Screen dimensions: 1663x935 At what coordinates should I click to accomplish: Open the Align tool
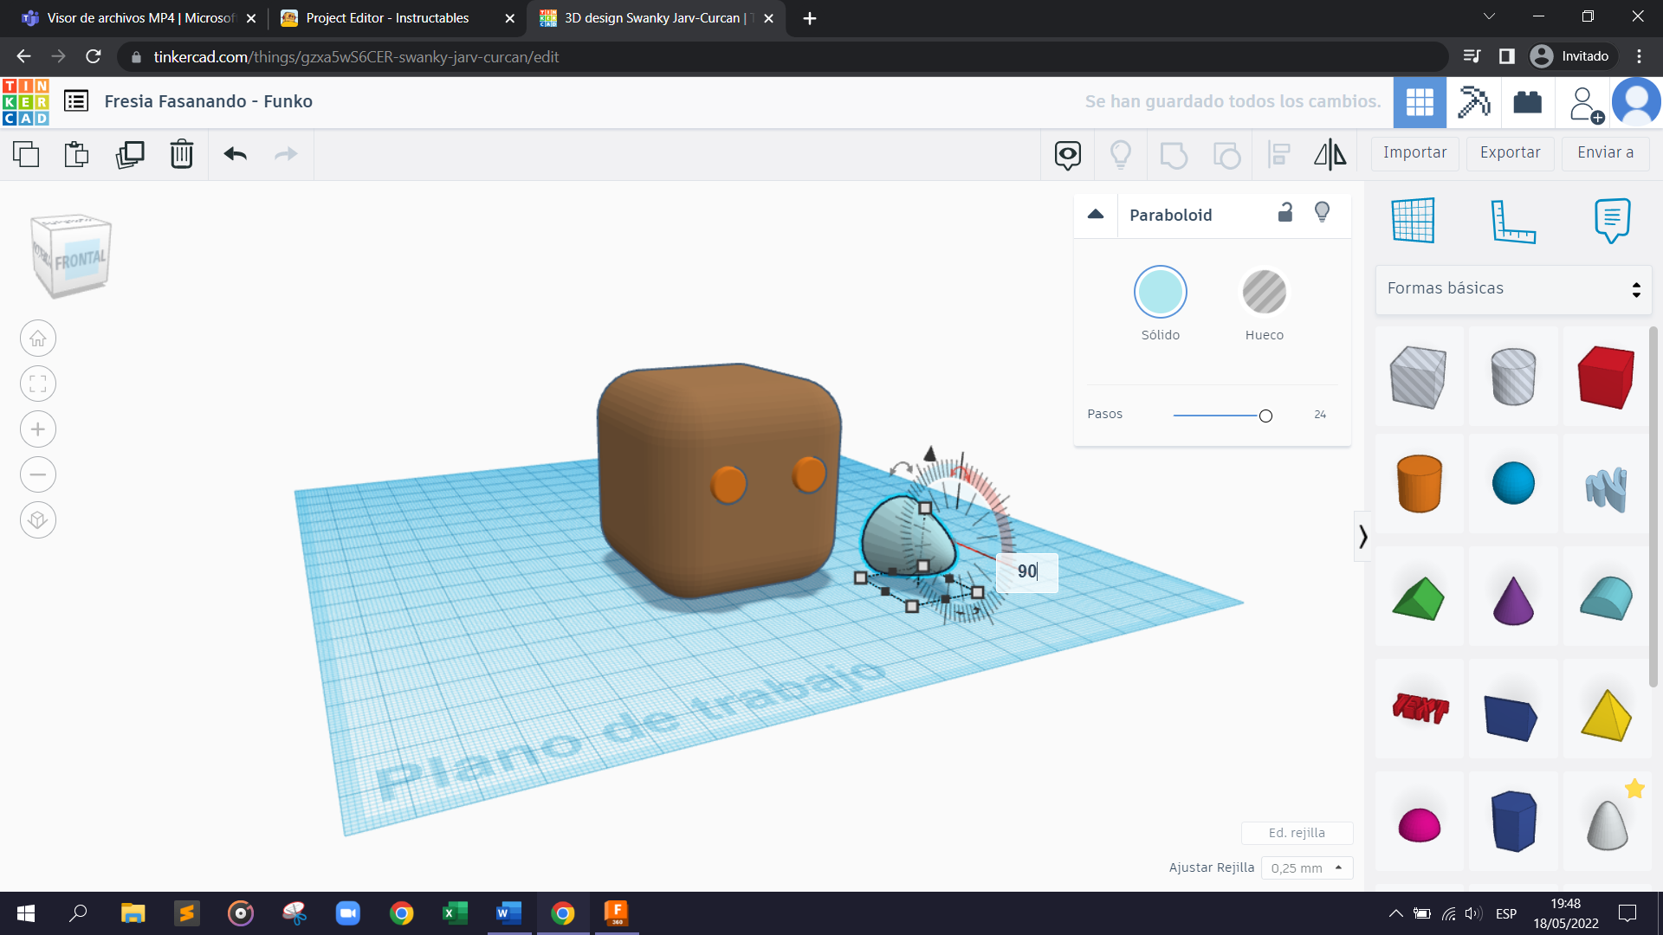[1279, 155]
